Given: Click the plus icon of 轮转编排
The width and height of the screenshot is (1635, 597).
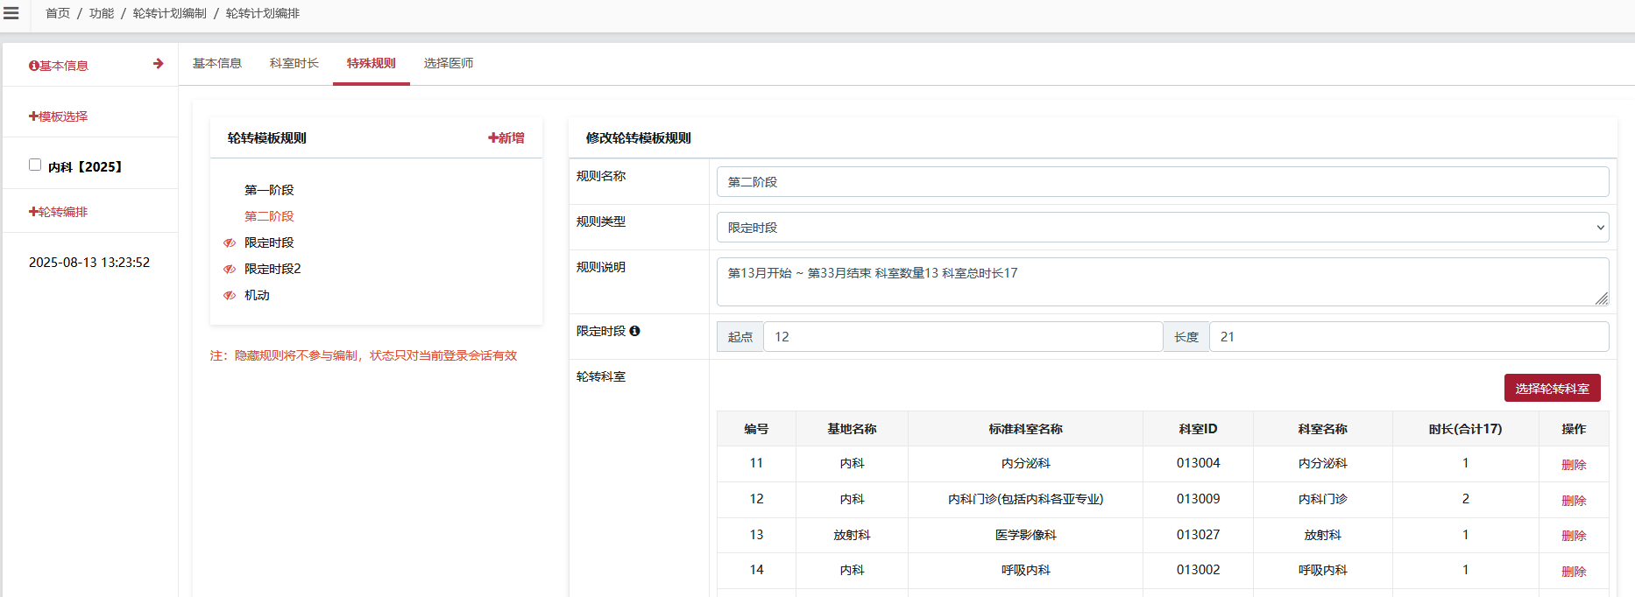Looking at the screenshot, I should click(33, 212).
